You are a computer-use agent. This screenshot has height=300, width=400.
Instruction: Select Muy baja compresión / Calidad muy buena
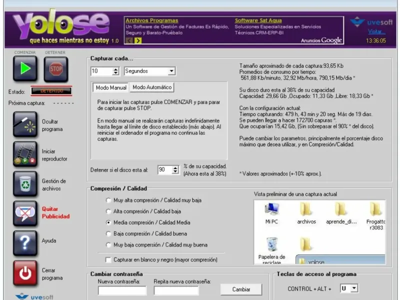tap(108, 245)
